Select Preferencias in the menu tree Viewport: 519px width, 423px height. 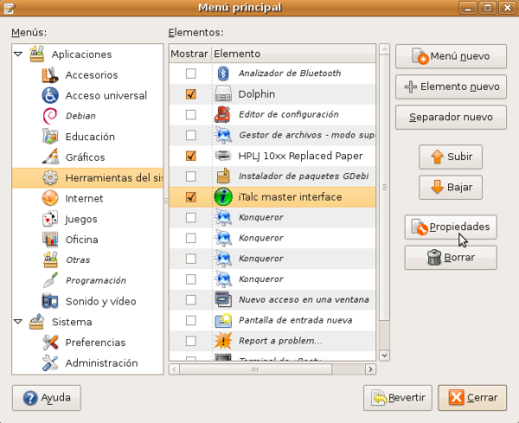click(x=95, y=343)
